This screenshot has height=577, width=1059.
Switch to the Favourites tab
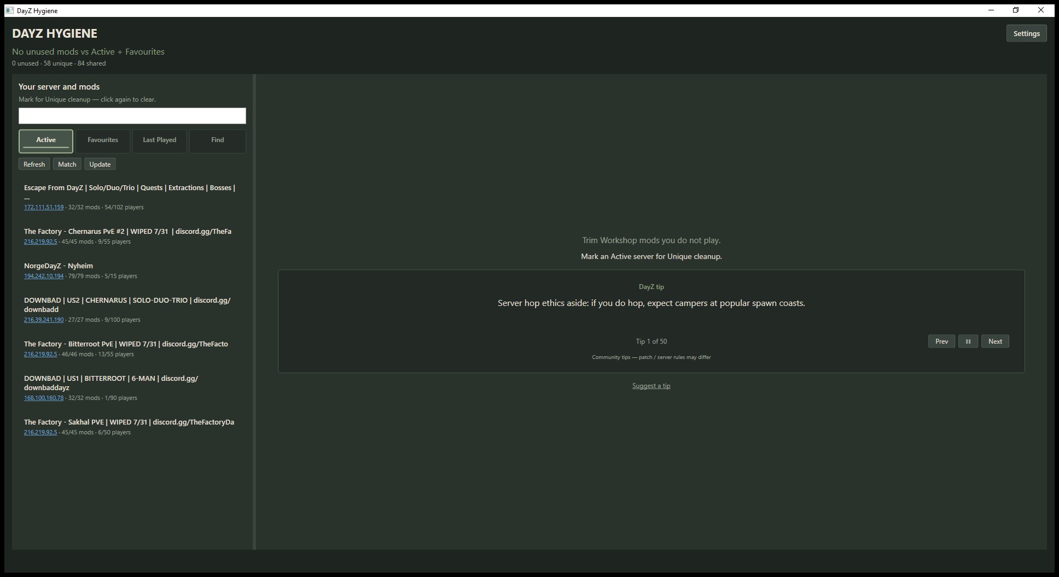click(103, 141)
